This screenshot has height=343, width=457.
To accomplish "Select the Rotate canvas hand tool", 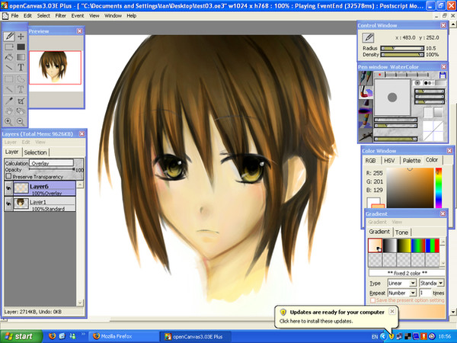I will (x=21, y=111).
